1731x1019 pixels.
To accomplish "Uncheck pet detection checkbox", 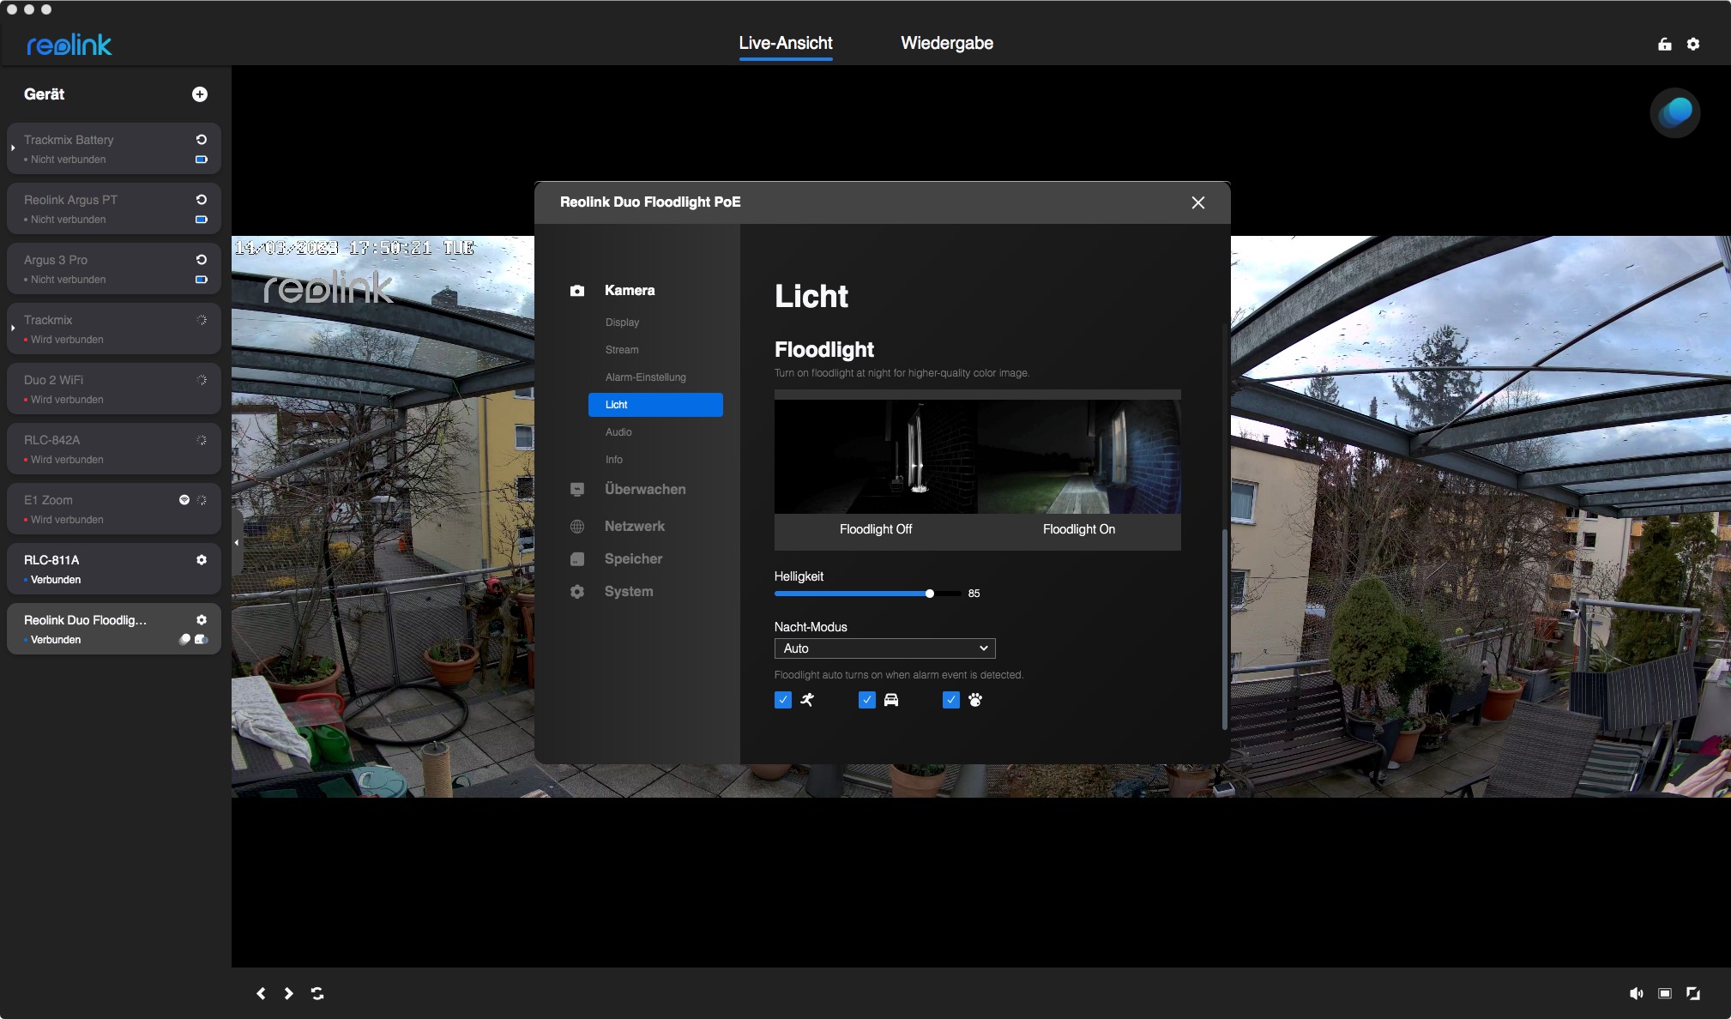I will pyautogui.click(x=951, y=700).
